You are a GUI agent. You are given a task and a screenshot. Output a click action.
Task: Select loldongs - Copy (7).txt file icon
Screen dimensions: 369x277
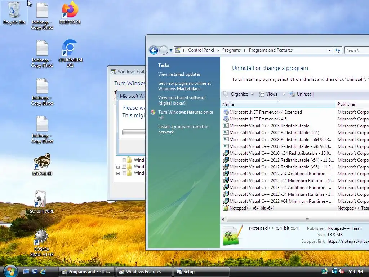click(x=42, y=54)
